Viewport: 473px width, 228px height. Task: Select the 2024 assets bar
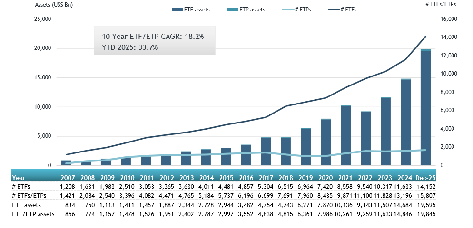[x=405, y=123]
